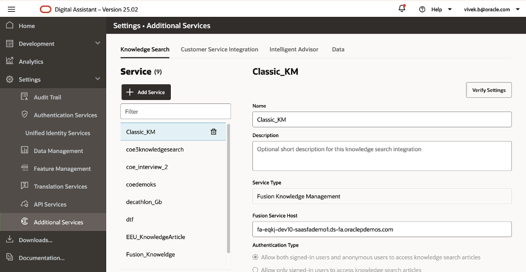Click the API Services cloud icon

[x=25, y=203]
